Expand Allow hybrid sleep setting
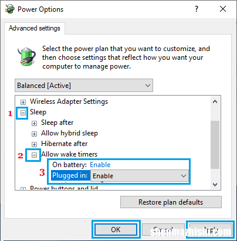237x241 pixels. [34, 134]
